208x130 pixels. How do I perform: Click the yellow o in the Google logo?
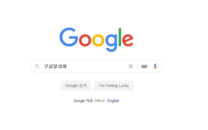point(98,40)
